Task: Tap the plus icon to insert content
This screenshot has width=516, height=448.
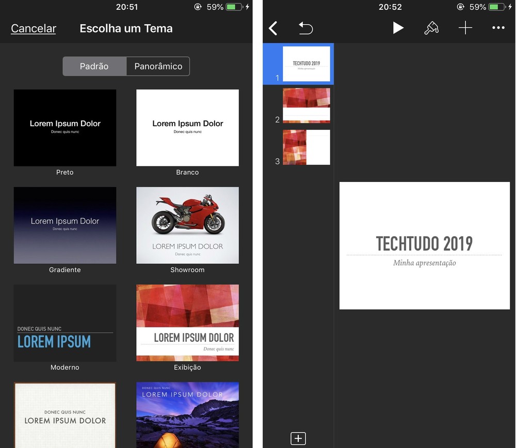Action: tap(465, 28)
